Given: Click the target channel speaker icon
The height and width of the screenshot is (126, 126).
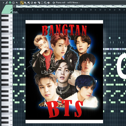Looking at the screenshot, I should (54, 3).
